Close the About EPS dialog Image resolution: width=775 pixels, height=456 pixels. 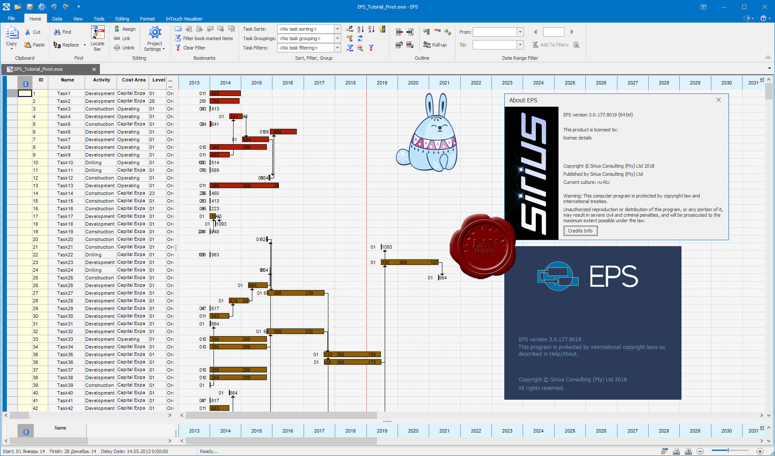click(719, 100)
